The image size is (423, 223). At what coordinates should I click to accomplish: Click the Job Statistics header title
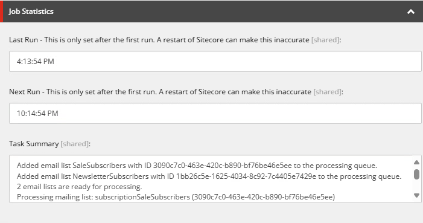[31, 11]
